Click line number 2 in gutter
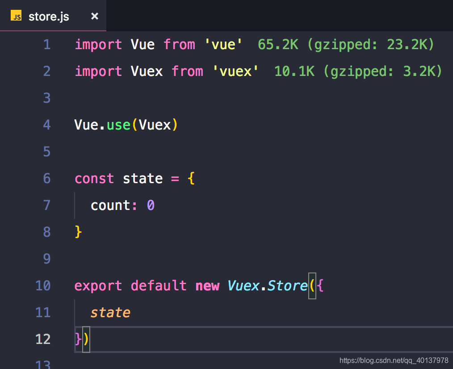 [47, 71]
